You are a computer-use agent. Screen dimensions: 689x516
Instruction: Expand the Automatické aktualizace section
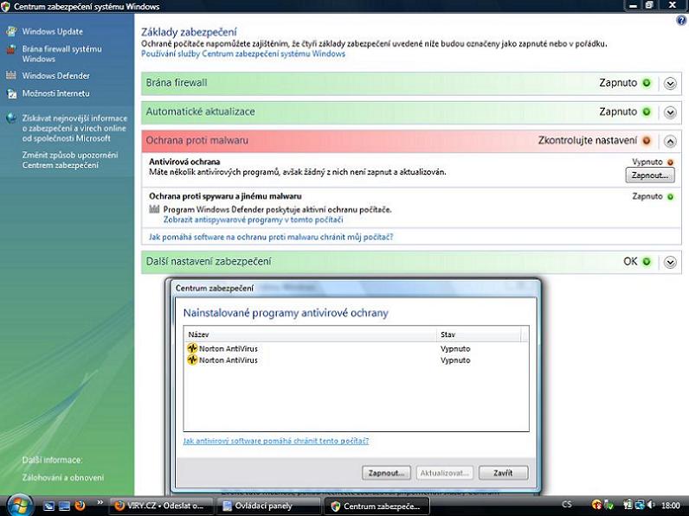tap(670, 112)
